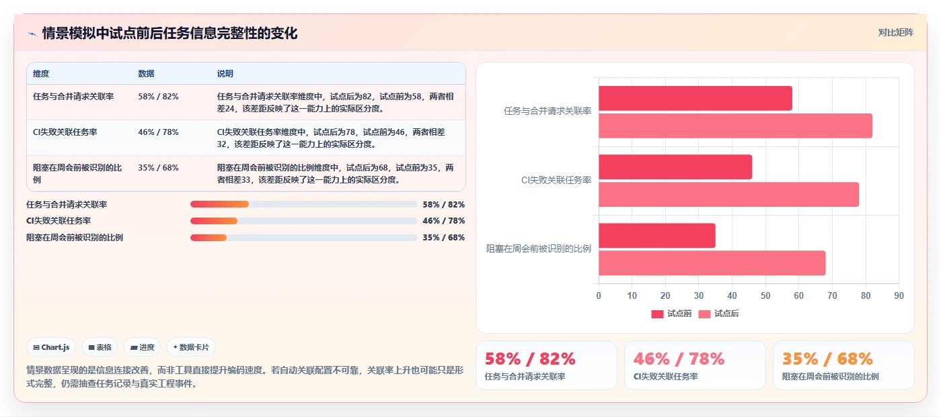Click the CI失败关联任务率 table row name

pyautogui.click(x=65, y=132)
